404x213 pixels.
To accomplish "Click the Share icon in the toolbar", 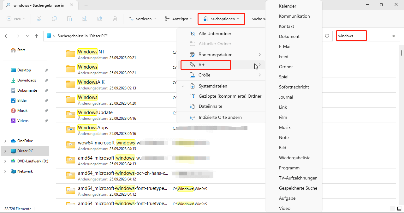I will tap(100, 19).
